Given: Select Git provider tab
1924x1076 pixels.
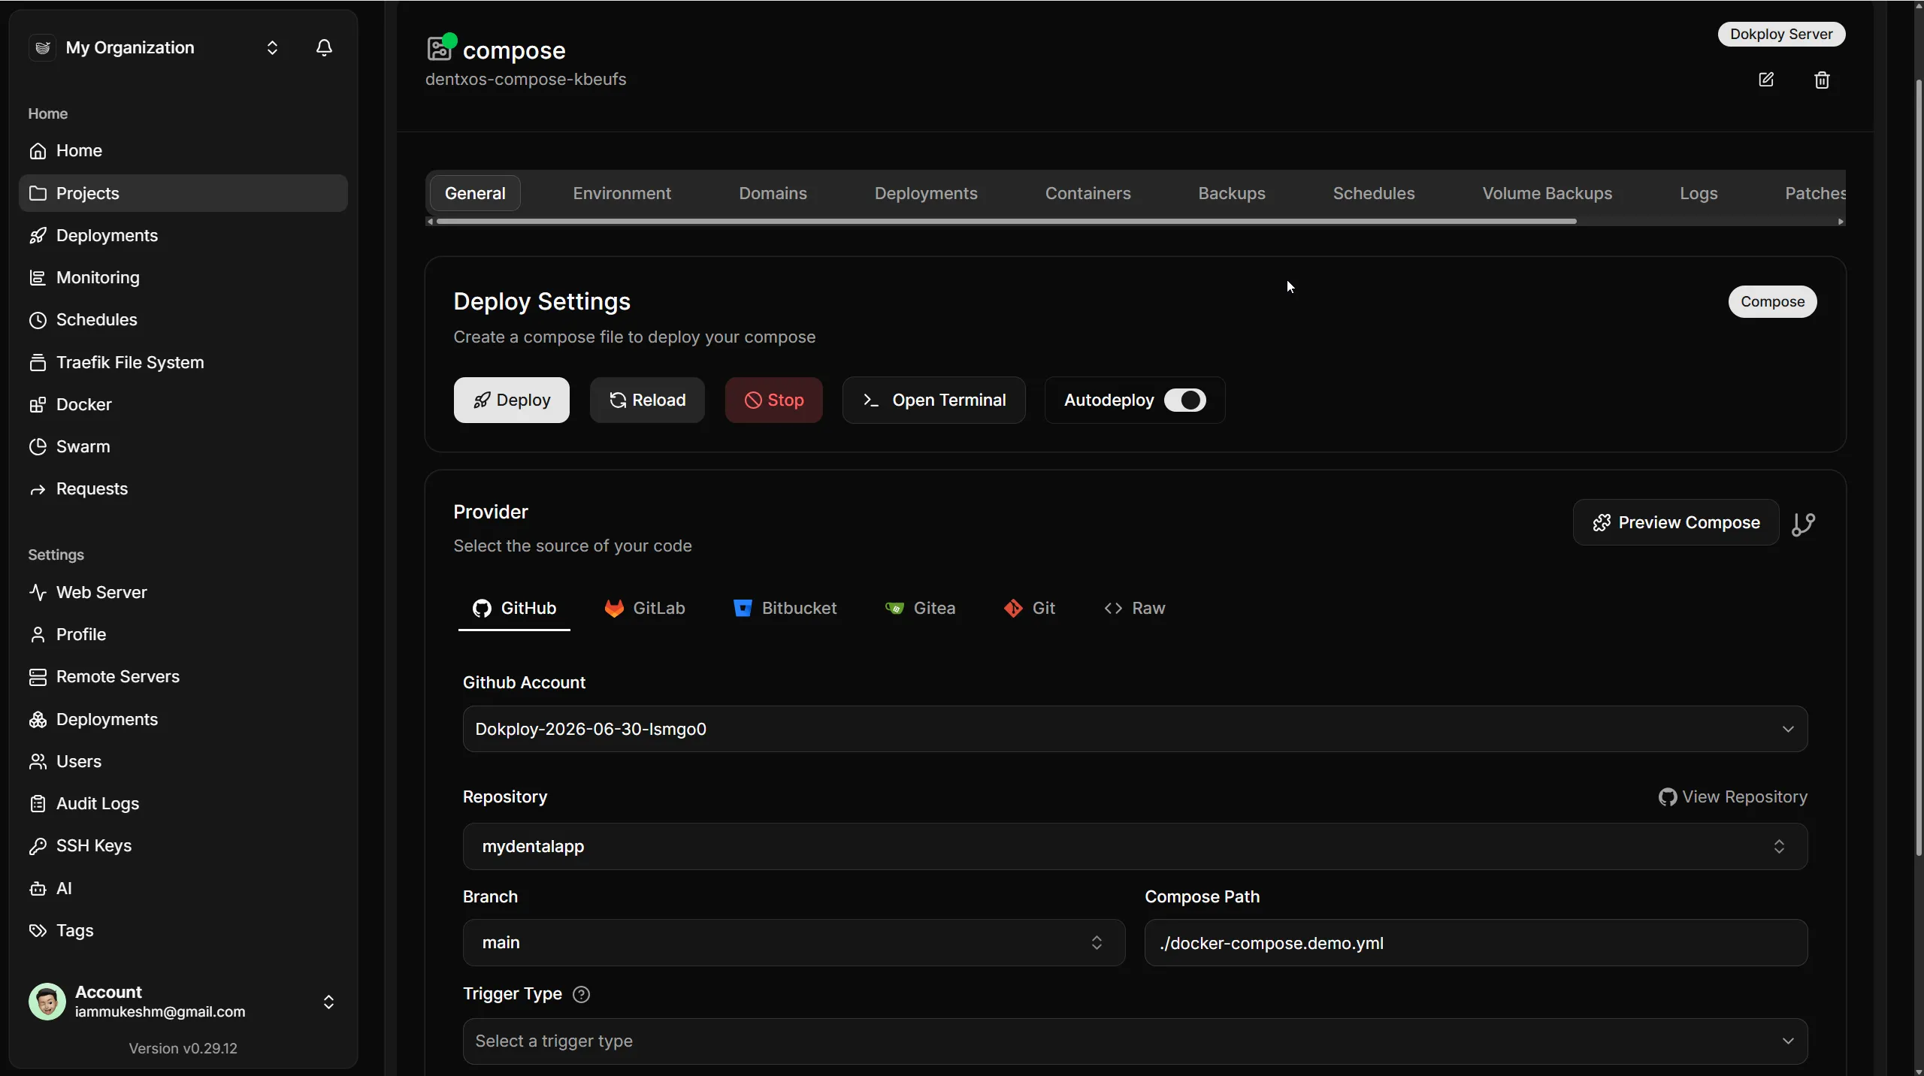Looking at the screenshot, I should [1030, 608].
